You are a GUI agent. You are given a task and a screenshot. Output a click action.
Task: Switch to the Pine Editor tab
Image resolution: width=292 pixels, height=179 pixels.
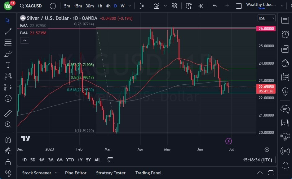(76, 173)
